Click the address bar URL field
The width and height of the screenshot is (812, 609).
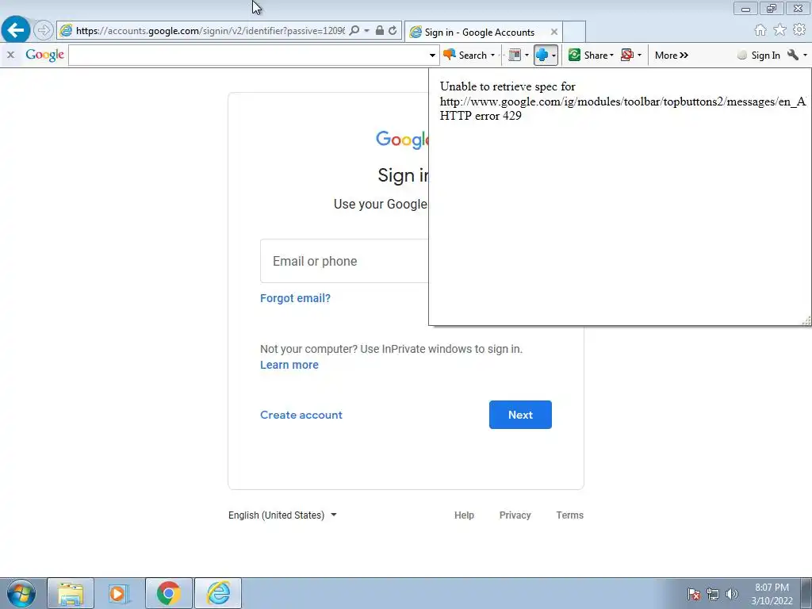tap(209, 31)
